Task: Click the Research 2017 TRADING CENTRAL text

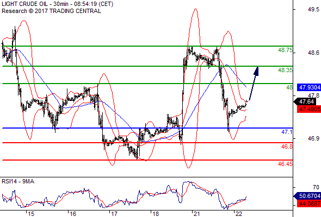Action: tap(51, 11)
